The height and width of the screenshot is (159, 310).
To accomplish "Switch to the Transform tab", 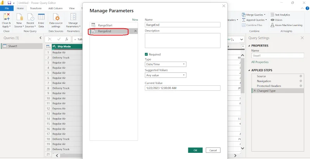I will pos(36,8).
